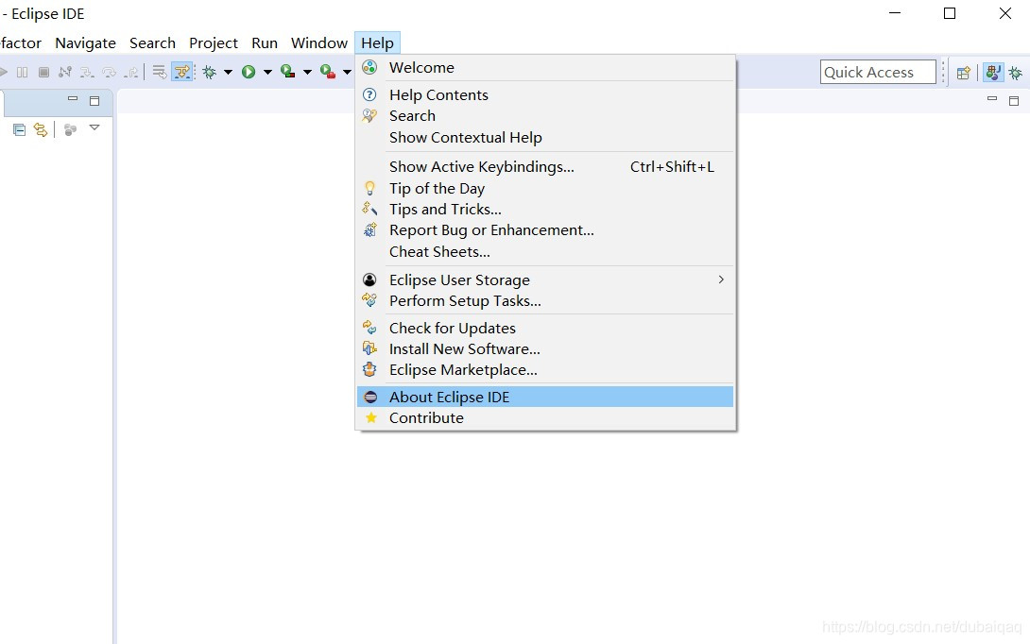Screen dimensions: 1030x644
Task: Choose Report Bug or Enhancement...
Action: pos(545,230)
